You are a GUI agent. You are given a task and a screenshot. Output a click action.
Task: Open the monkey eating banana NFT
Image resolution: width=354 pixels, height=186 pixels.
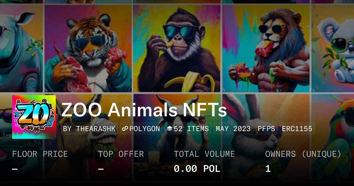[x=177, y=49]
